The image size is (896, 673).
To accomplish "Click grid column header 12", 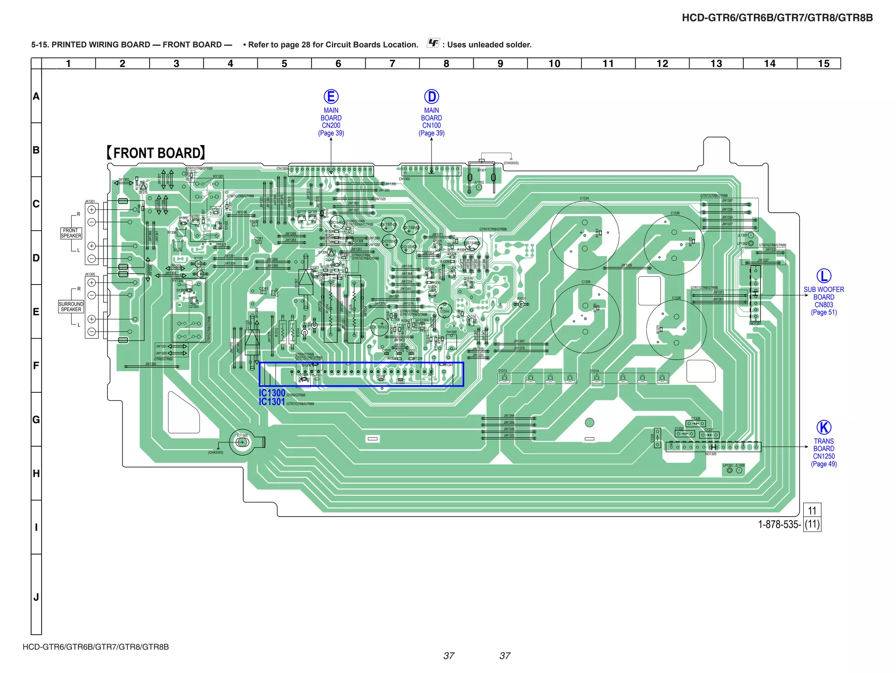I will 662,64.
